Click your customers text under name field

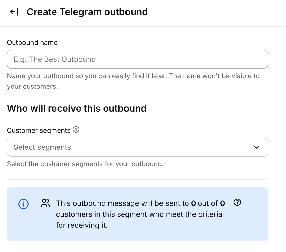[32, 87]
